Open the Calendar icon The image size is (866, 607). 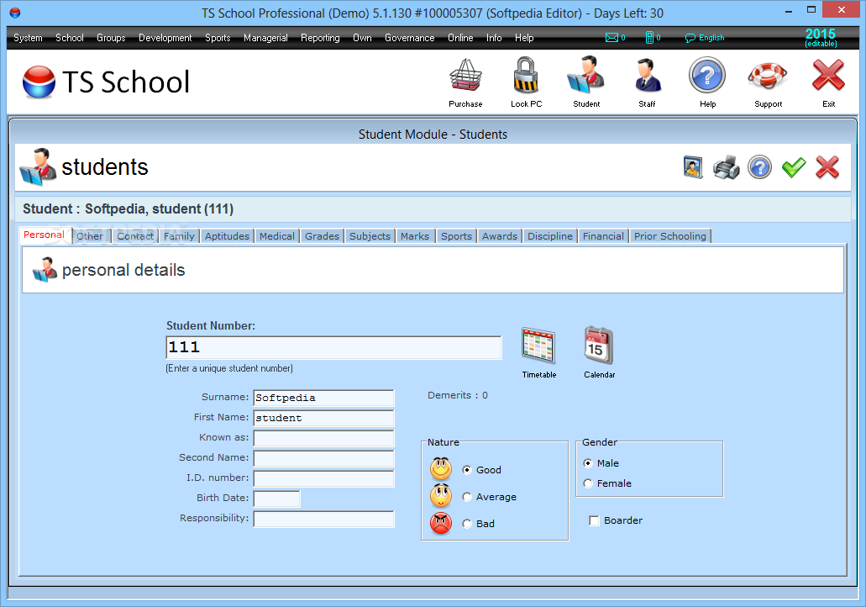coord(599,346)
